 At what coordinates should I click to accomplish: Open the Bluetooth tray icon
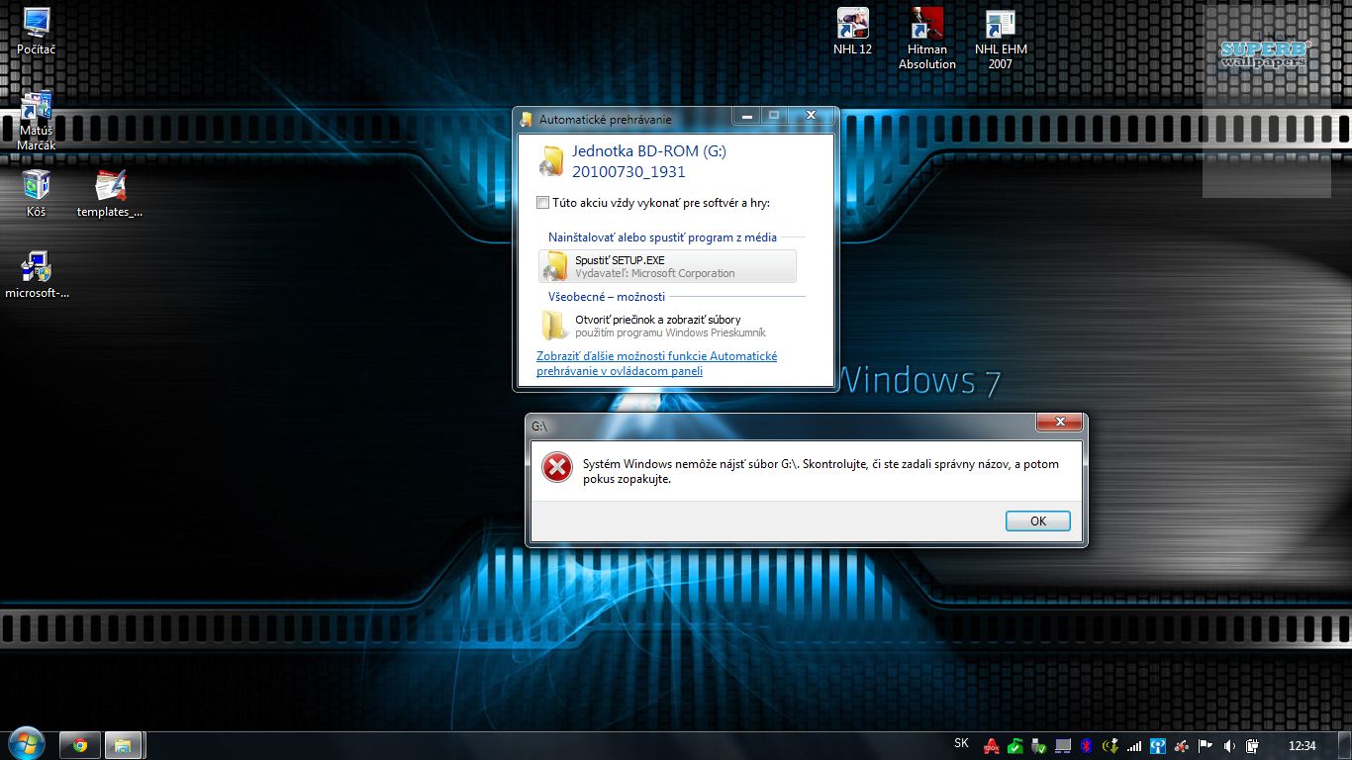click(x=1086, y=745)
